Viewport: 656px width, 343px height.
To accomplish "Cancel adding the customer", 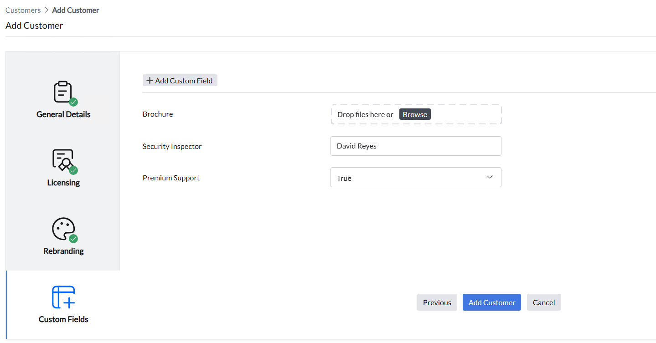I will 543,302.
